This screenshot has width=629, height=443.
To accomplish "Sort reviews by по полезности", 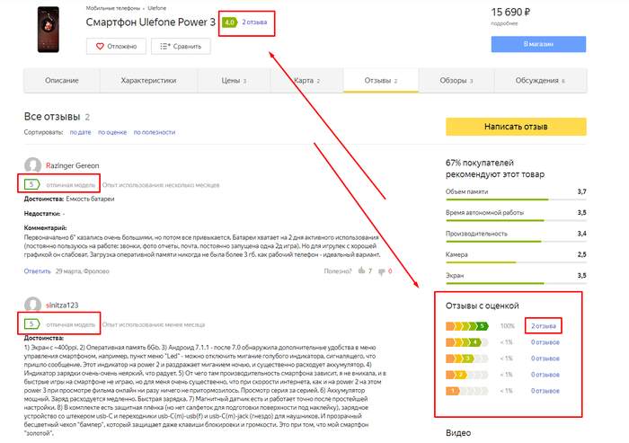I will tap(157, 132).
